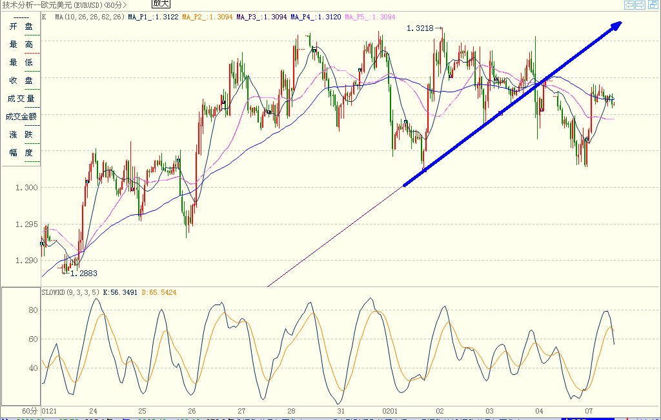661x420 pixels.
Task: Click the 60分 period label at bottom left
Action: pyautogui.click(x=30, y=411)
